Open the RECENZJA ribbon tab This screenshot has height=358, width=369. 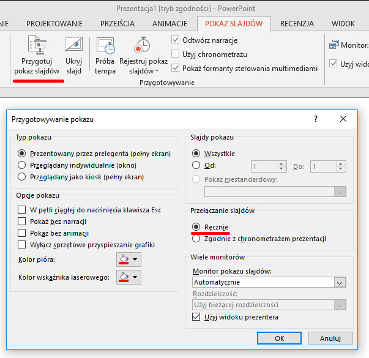tap(297, 23)
